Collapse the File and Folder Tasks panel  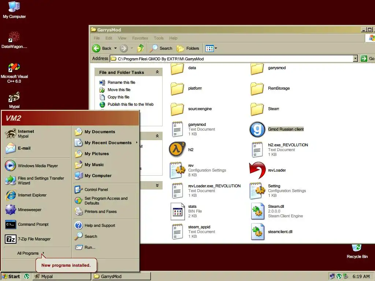tap(157, 72)
